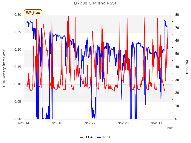Click the 0.00 left axis tick label

point(18,119)
